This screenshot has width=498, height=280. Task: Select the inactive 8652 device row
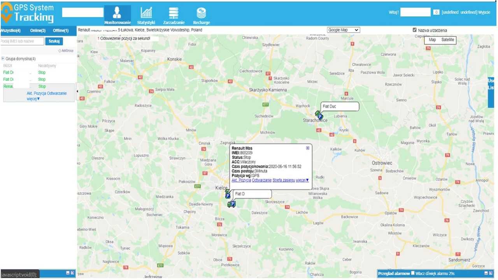[x=38, y=66]
